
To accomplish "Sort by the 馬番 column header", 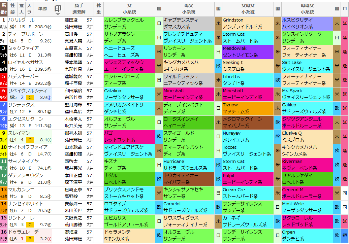I will pyautogui.click(x=4, y=9).
